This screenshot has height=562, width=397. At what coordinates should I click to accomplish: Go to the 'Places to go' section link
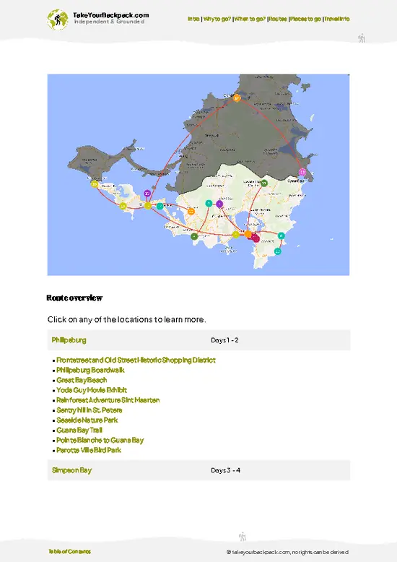tap(305, 19)
